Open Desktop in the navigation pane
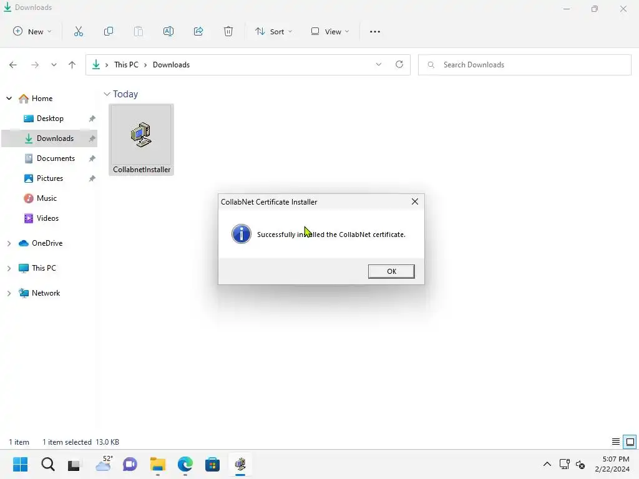The height and width of the screenshot is (479, 639). pos(50,119)
